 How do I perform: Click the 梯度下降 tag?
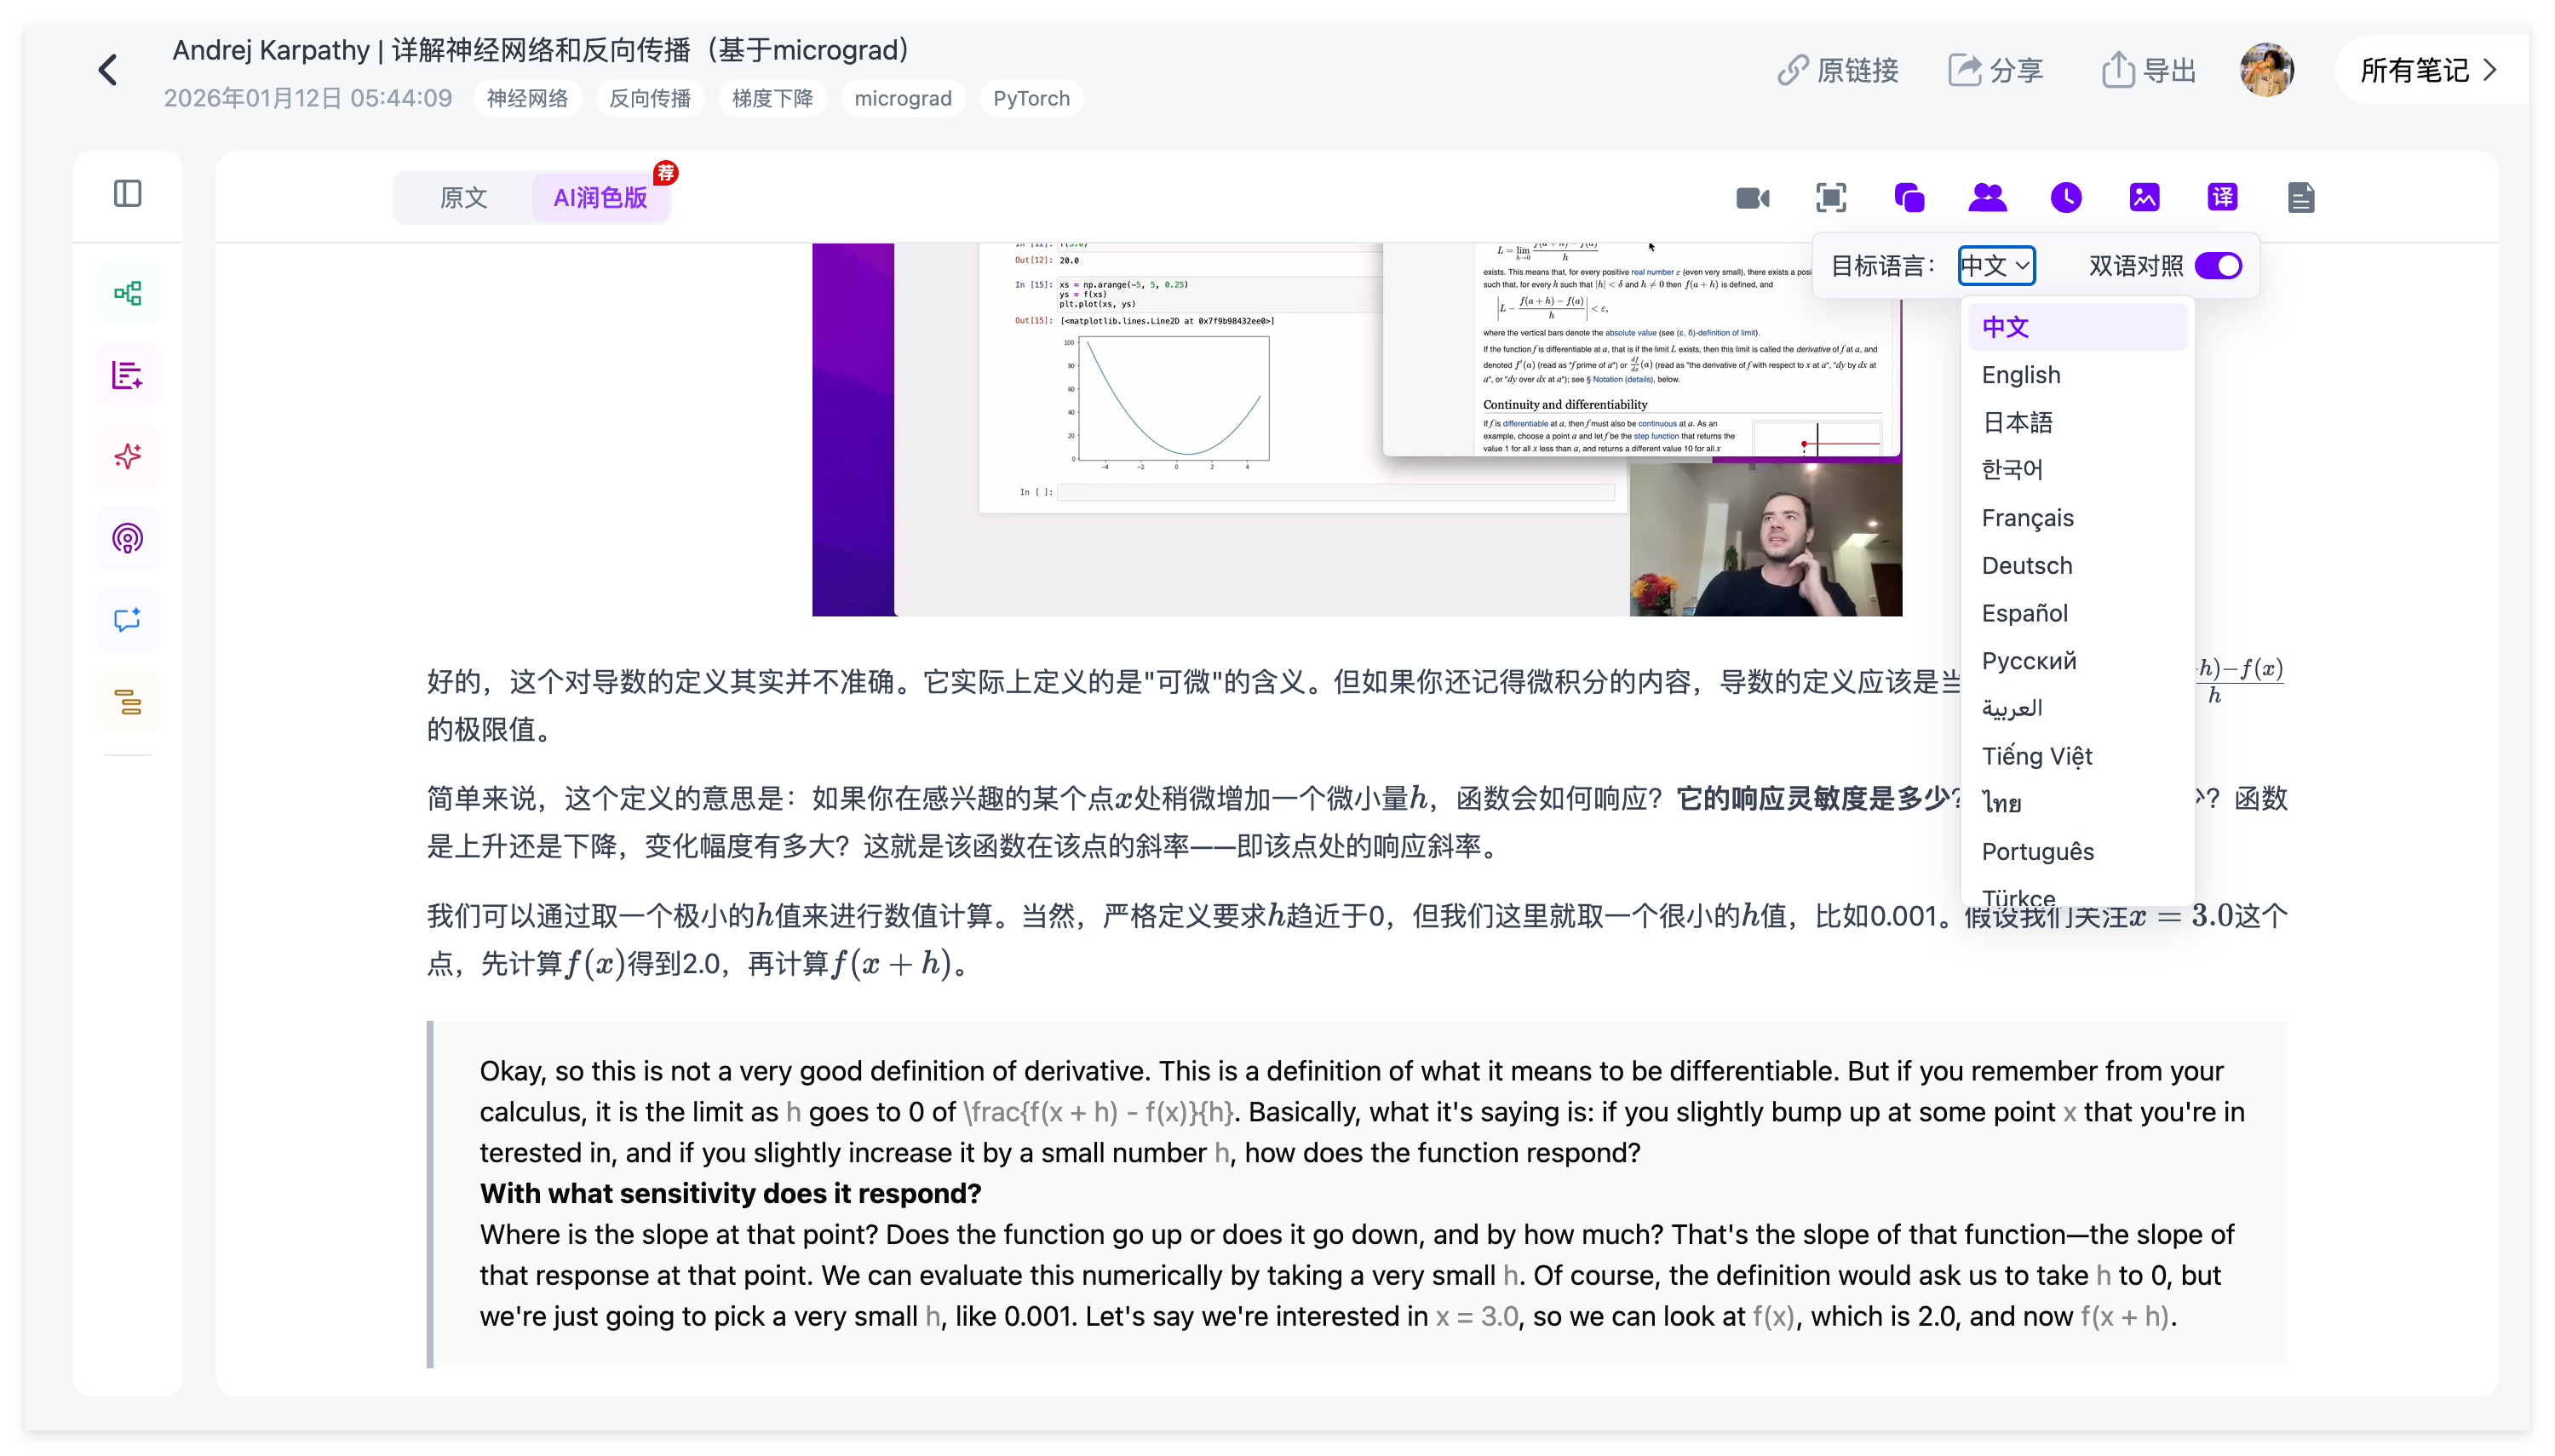point(772,98)
